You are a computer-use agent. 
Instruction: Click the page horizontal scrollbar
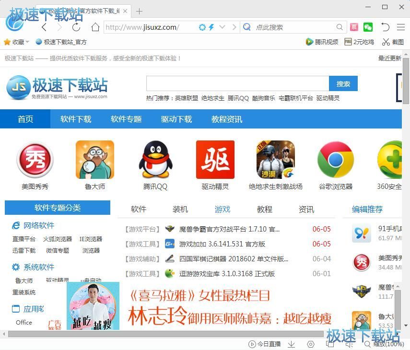coord(166,334)
